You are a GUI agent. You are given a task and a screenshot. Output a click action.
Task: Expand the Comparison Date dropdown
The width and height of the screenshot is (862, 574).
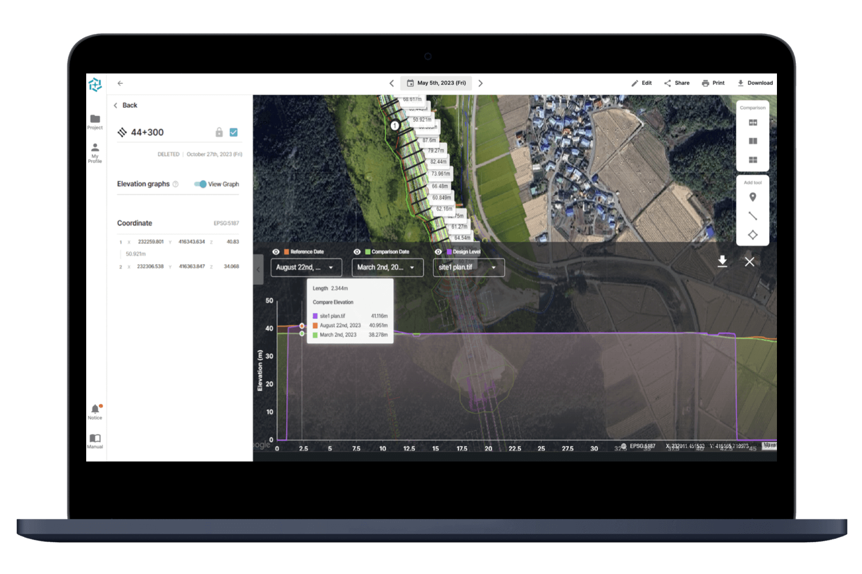click(x=387, y=267)
